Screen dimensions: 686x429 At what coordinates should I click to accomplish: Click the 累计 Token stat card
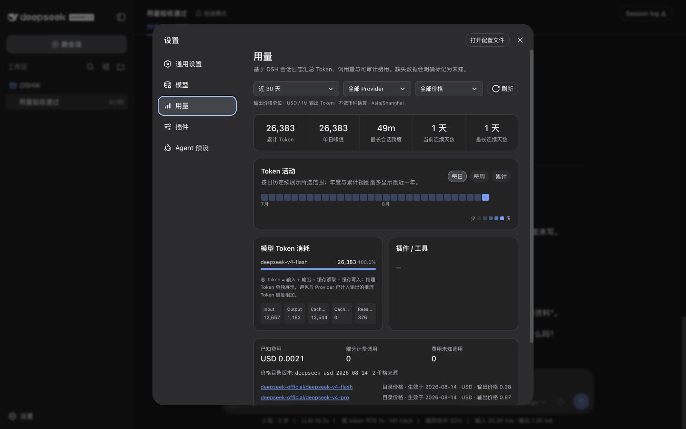tap(281, 133)
